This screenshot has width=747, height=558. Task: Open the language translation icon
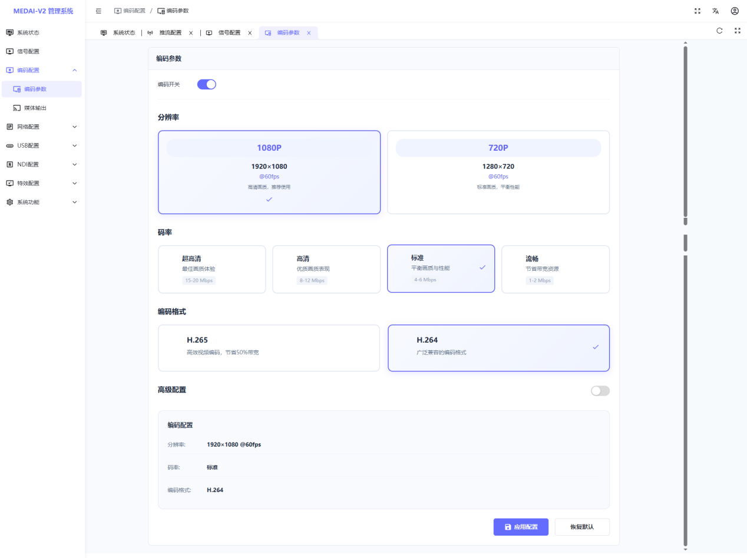click(716, 11)
